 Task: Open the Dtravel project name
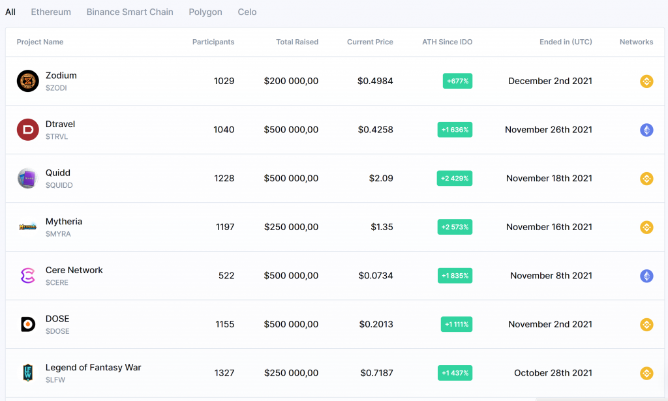click(60, 124)
